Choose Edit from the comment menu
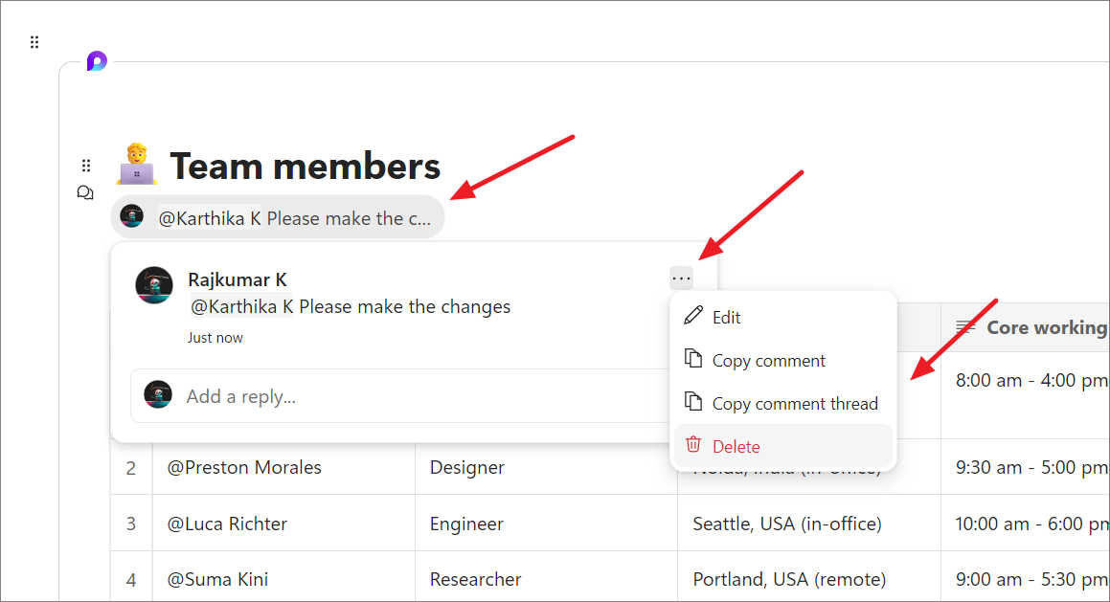The width and height of the screenshot is (1110, 602). point(726,318)
